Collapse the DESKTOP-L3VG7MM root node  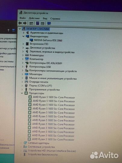point(20,29)
